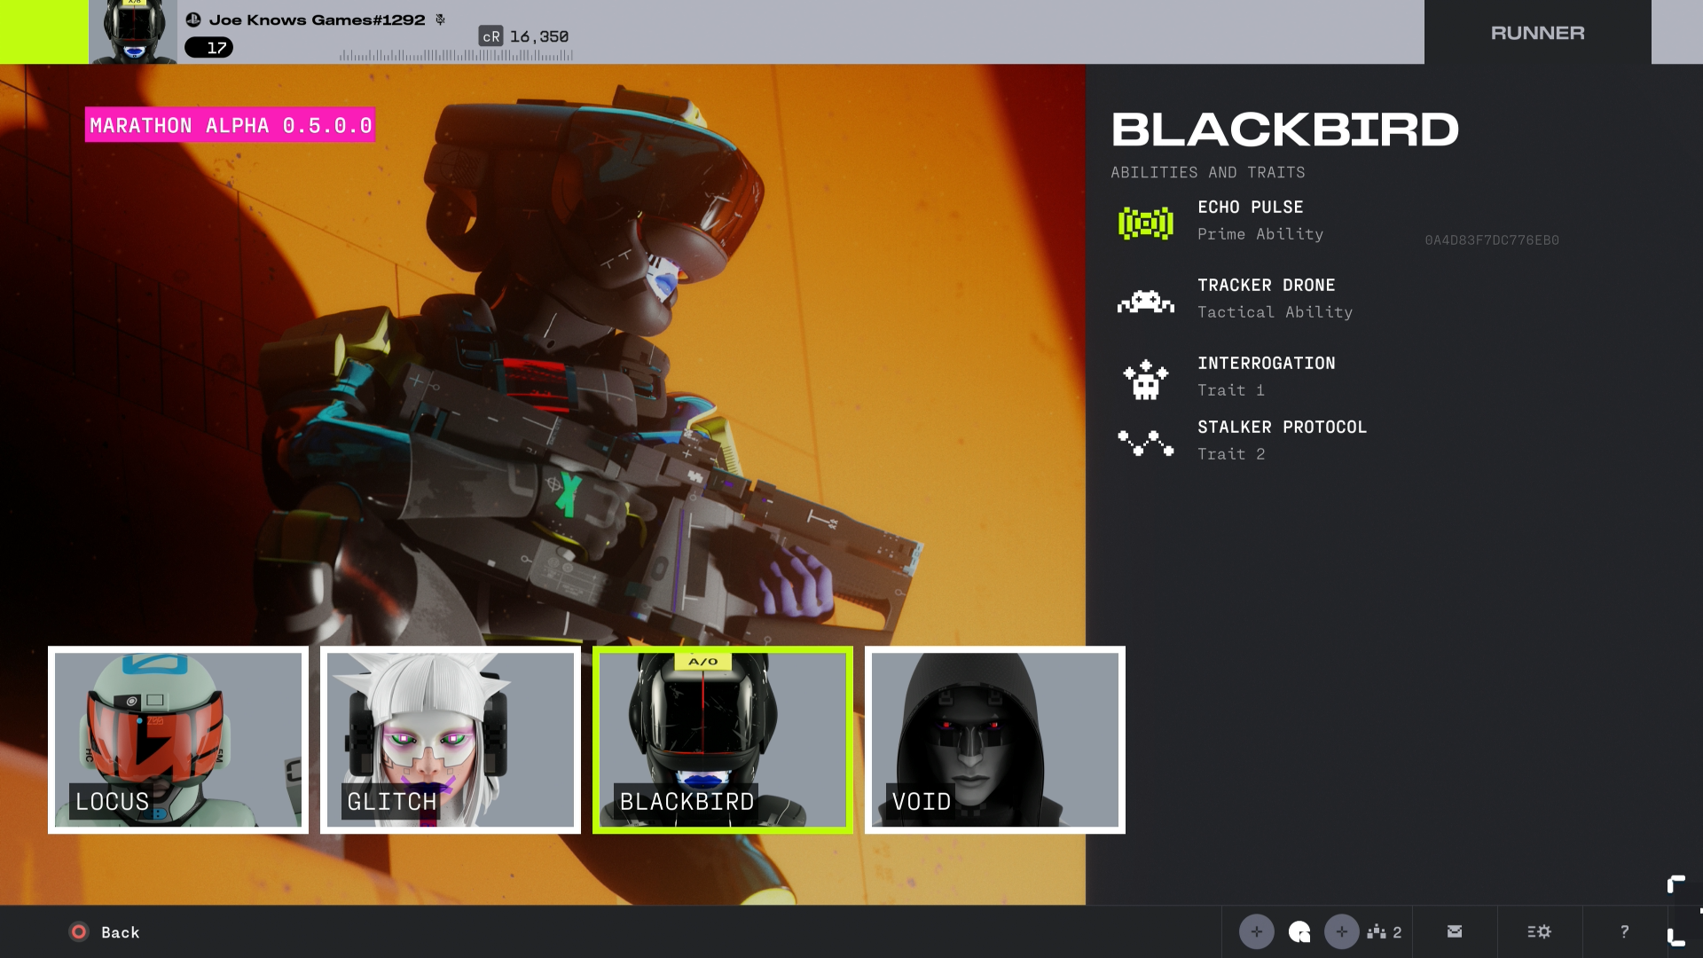1703x958 pixels.
Task: Choose the Locus runner card
Action: point(178,740)
